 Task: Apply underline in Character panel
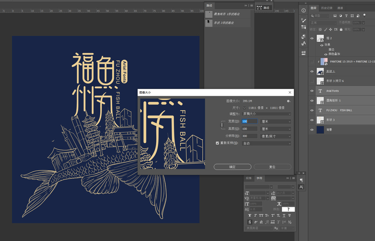point(284,216)
